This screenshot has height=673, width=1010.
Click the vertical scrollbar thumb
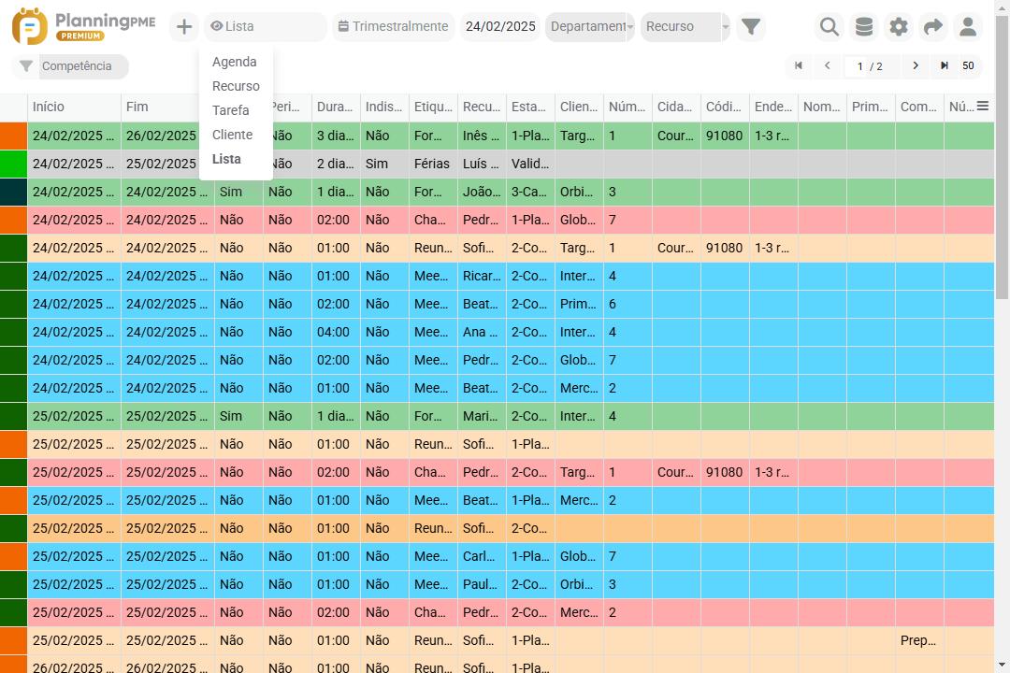coord(1002,156)
